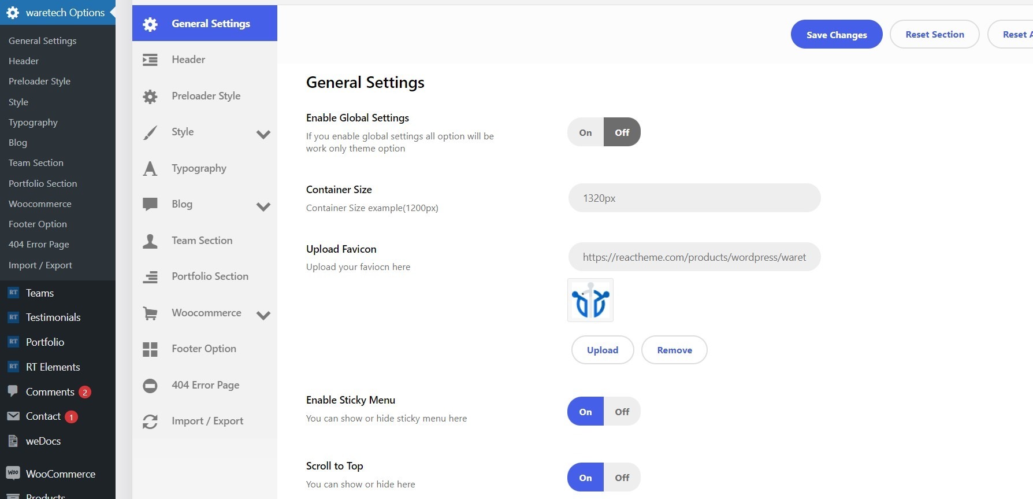Expand the Blog submenu
Viewport: 1033px width, 499px height.
tap(263, 206)
